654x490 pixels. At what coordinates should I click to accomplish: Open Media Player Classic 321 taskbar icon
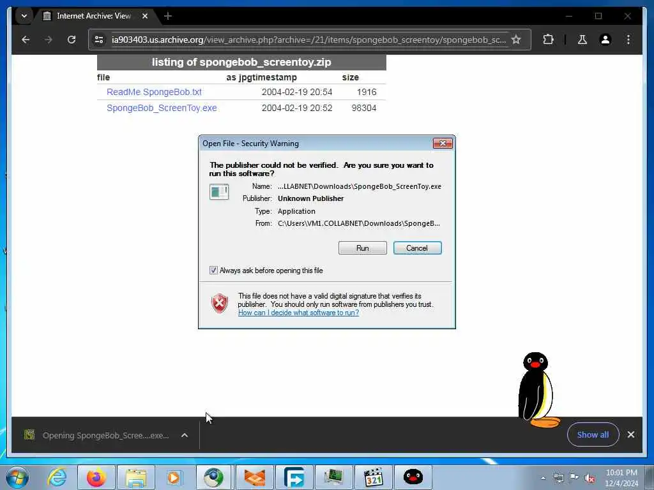(373, 477)
